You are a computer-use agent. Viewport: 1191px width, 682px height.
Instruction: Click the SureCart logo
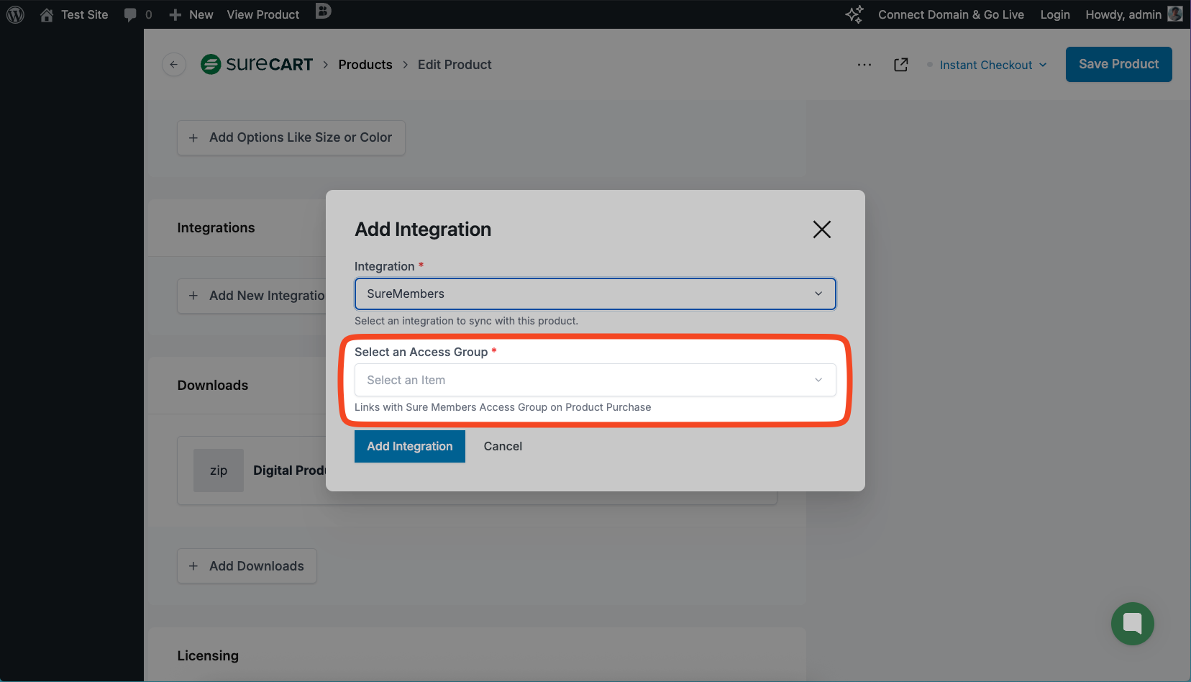[x=257, y=65]
